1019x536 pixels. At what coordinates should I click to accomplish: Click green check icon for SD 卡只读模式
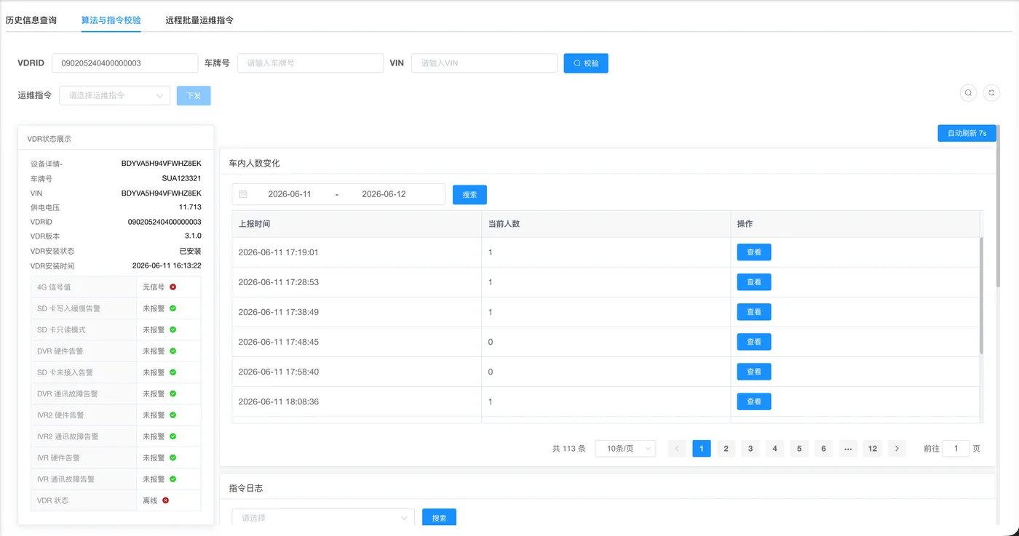tap(173, 329)
